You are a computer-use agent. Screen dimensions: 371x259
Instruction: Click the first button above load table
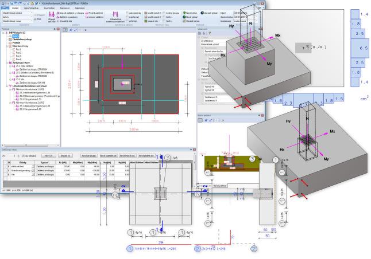tap(48, 156)
